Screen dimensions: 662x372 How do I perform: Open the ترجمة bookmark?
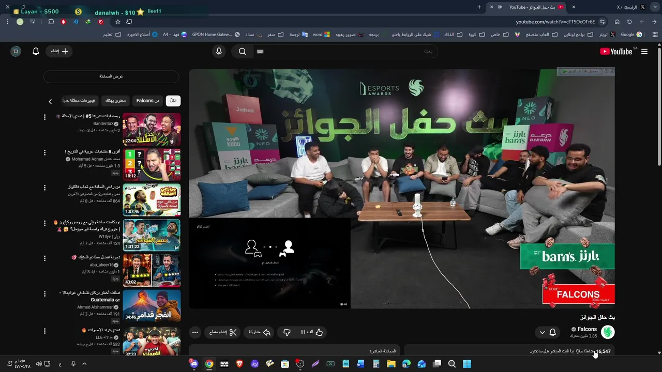pos(298,35)
